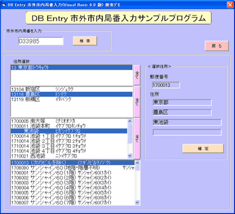This screenshot has height=214, width=235.
Task: Click the building list scrollbar thumb
Action: (x=137, y=168)
